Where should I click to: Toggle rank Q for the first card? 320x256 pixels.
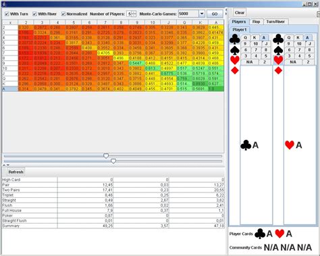pyautogui.click(x=246, y=38)
